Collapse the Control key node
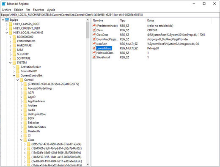The width and height of the screenshot is (220, 167). click(x=18, y=80)
